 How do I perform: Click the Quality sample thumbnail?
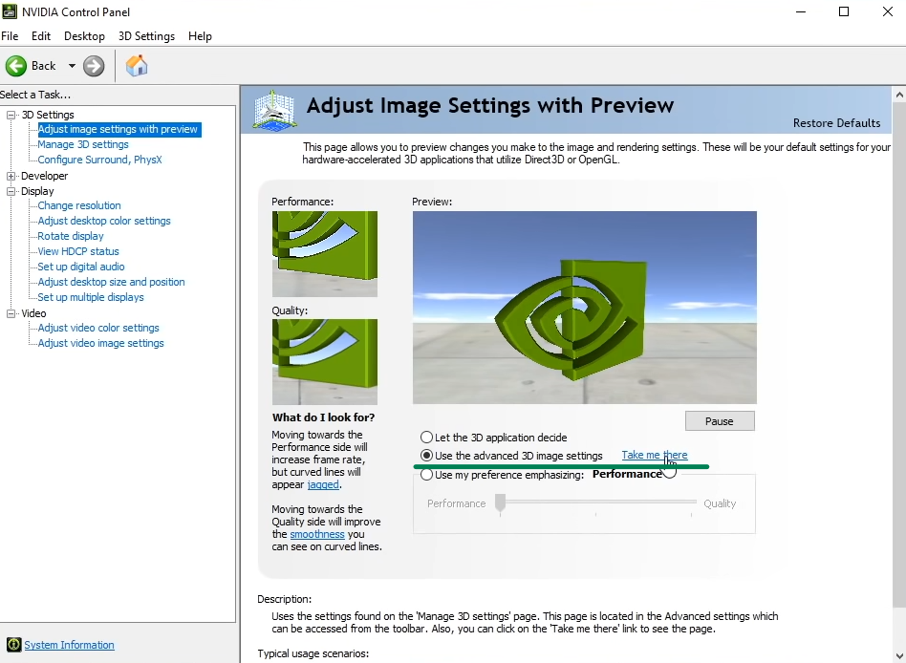[x=325, y=362]
